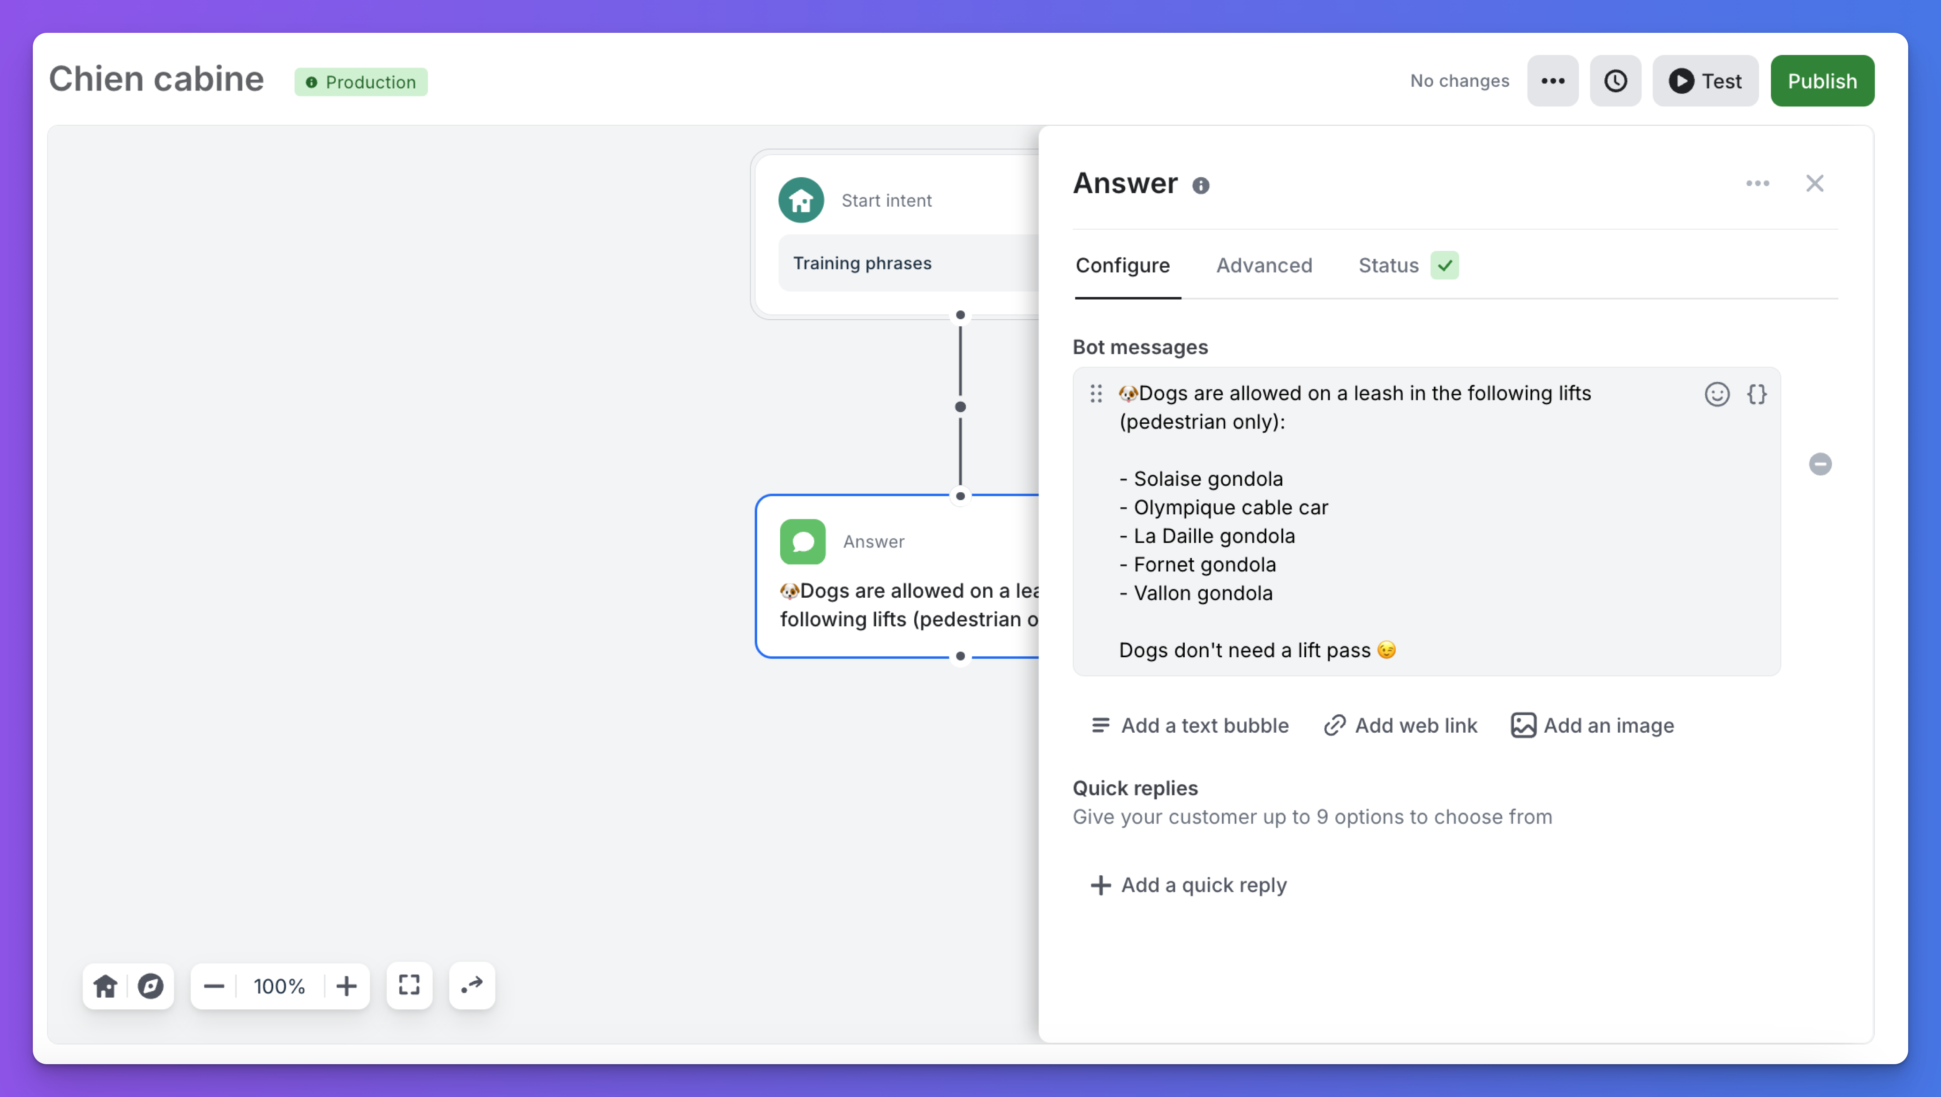The height and width of the screenshot is (1097, 1941).
Task: Zoom in with the plus button
Action: point(346,985)
